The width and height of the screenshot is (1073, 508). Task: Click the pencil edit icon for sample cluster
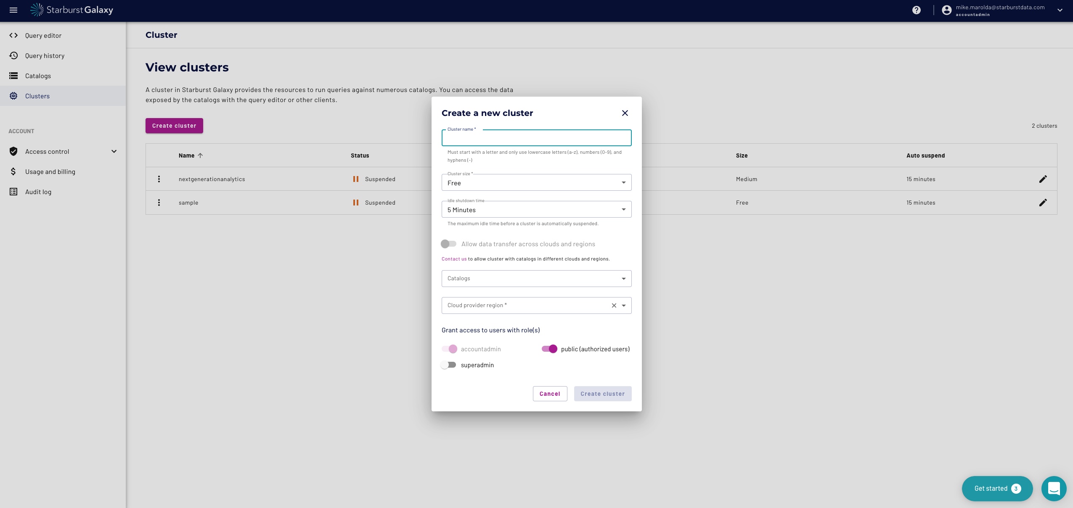click(x=1043, y=203)
